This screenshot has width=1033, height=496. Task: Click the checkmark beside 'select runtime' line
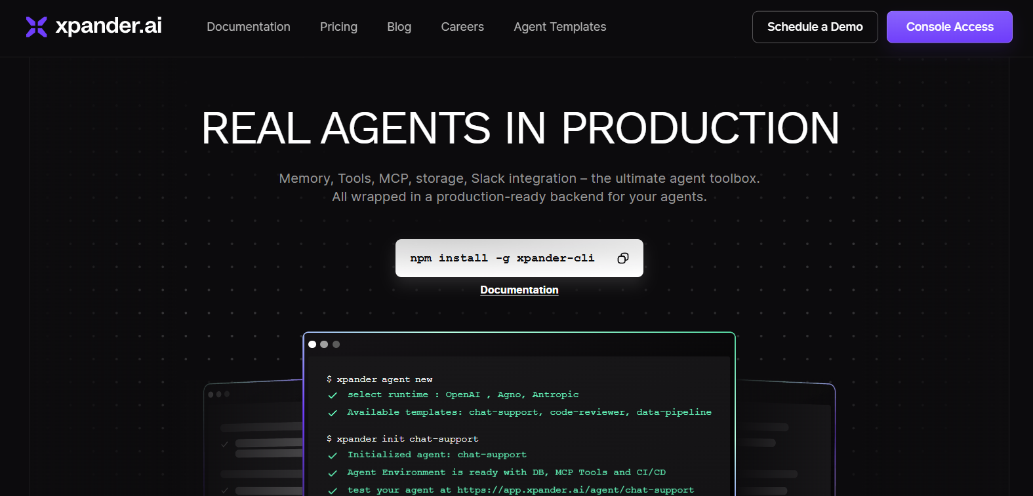point(333,395)
